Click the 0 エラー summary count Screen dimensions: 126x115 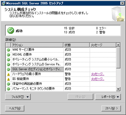[101, 28]
